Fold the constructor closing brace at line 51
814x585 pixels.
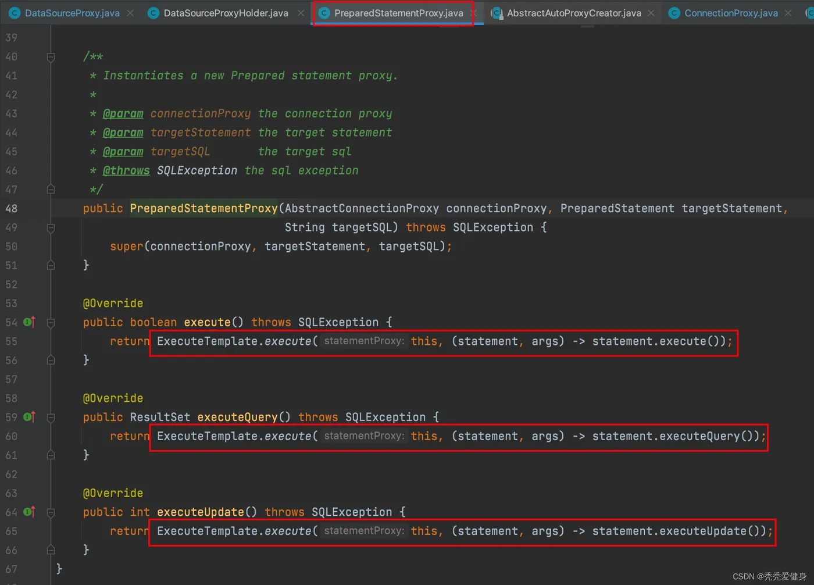click(51, 265)
